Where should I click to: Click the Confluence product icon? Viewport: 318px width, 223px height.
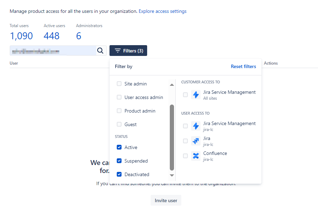[x=196, y=156]
